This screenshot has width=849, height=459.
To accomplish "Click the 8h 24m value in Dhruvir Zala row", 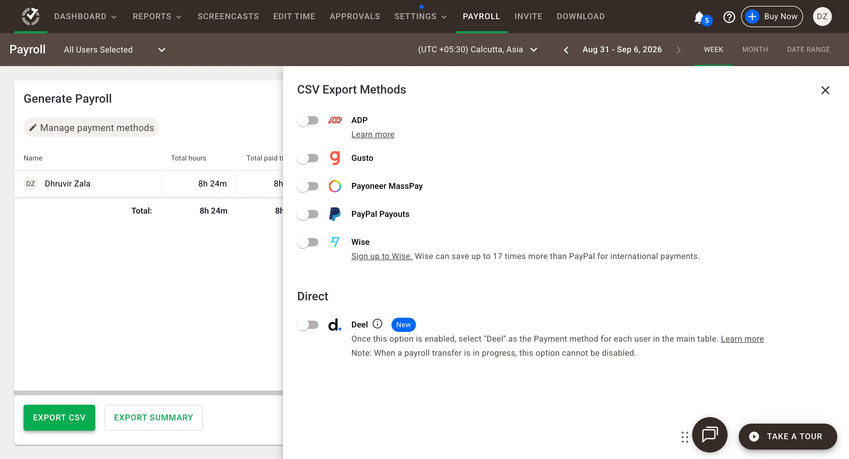I will point(213,184).
